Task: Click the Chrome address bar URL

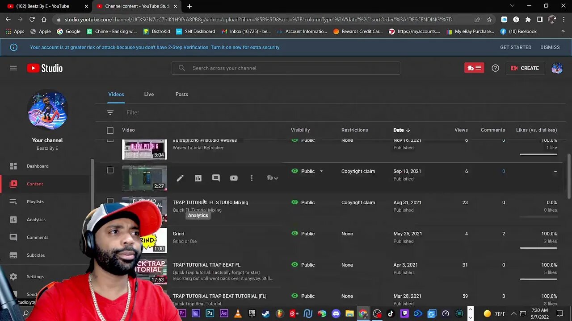Action: [x=258, y=20]
